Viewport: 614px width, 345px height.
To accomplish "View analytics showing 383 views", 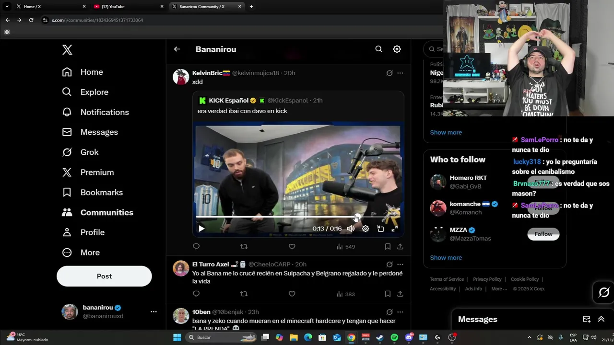I will 345,294.
